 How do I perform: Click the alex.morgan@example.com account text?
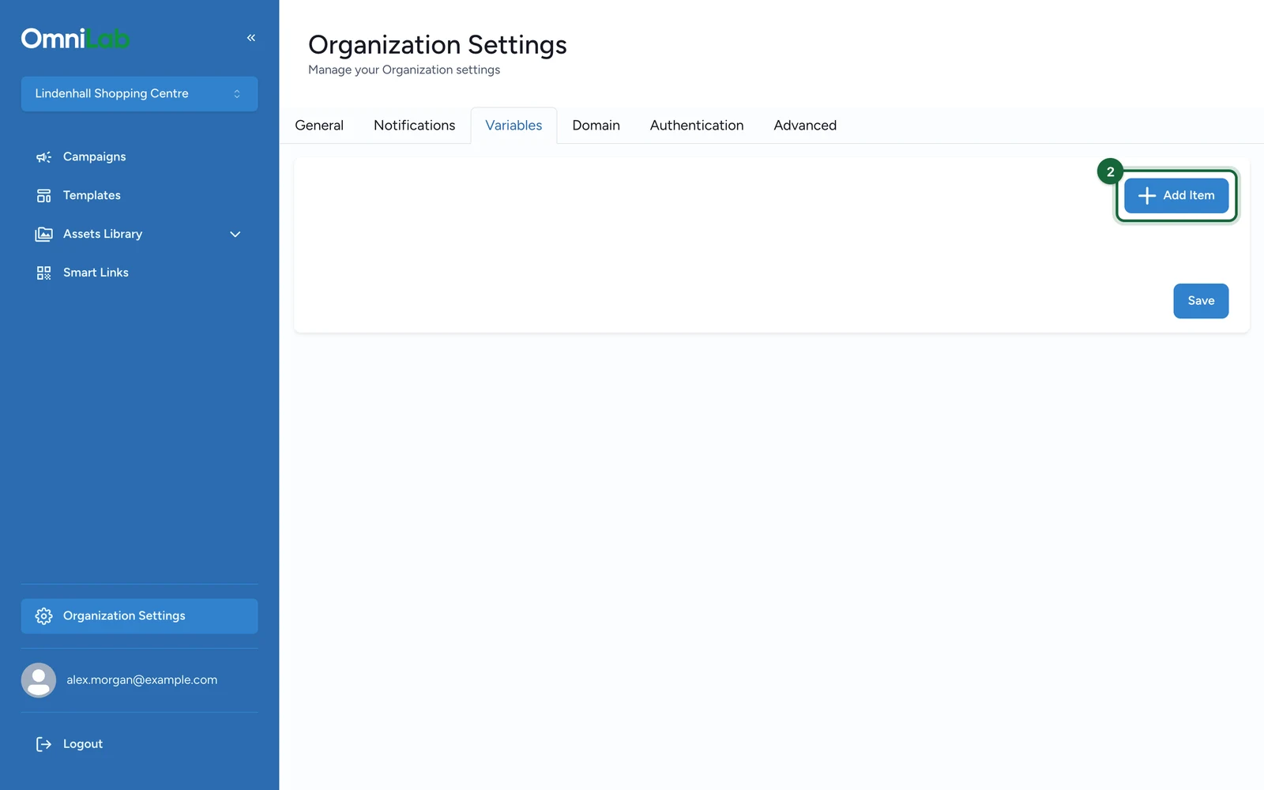141,680
